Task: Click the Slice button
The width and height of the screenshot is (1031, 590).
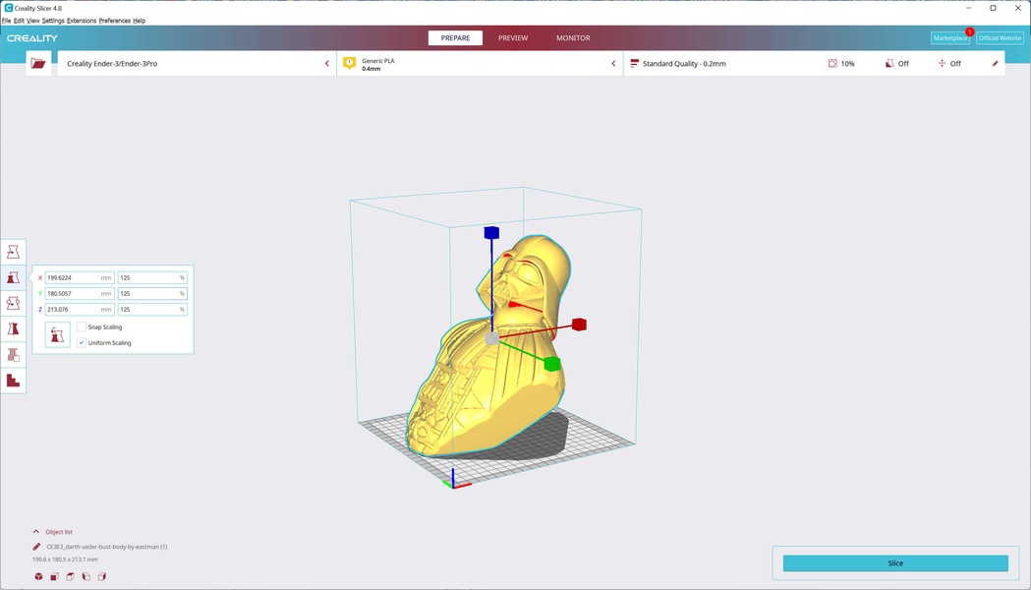Action: coord(894,563)
